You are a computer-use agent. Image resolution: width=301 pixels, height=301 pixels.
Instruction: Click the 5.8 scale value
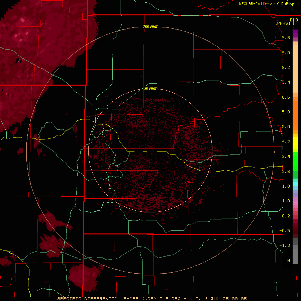tap(286, 112)
